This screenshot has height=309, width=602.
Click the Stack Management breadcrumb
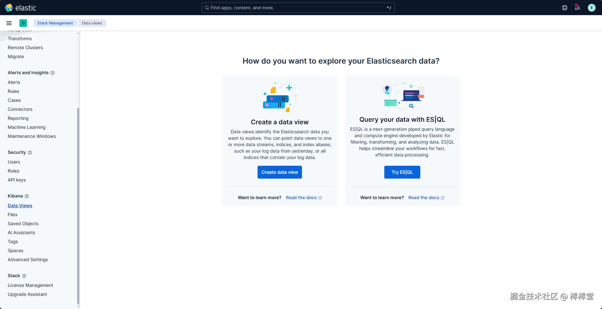(x=55, y=23)
